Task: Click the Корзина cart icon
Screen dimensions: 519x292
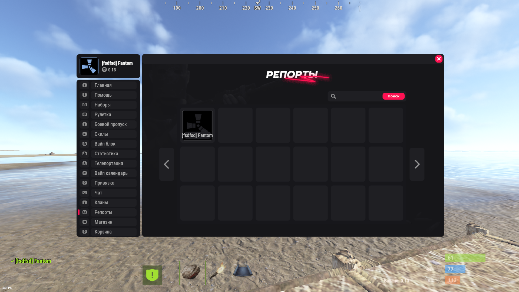Action: coord(84,232)
